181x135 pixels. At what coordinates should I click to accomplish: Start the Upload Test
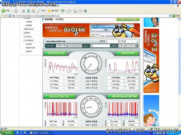click(x=127, y=53)
